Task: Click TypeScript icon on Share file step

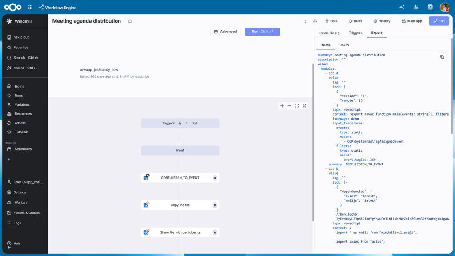Action: [x=146, y=232]
